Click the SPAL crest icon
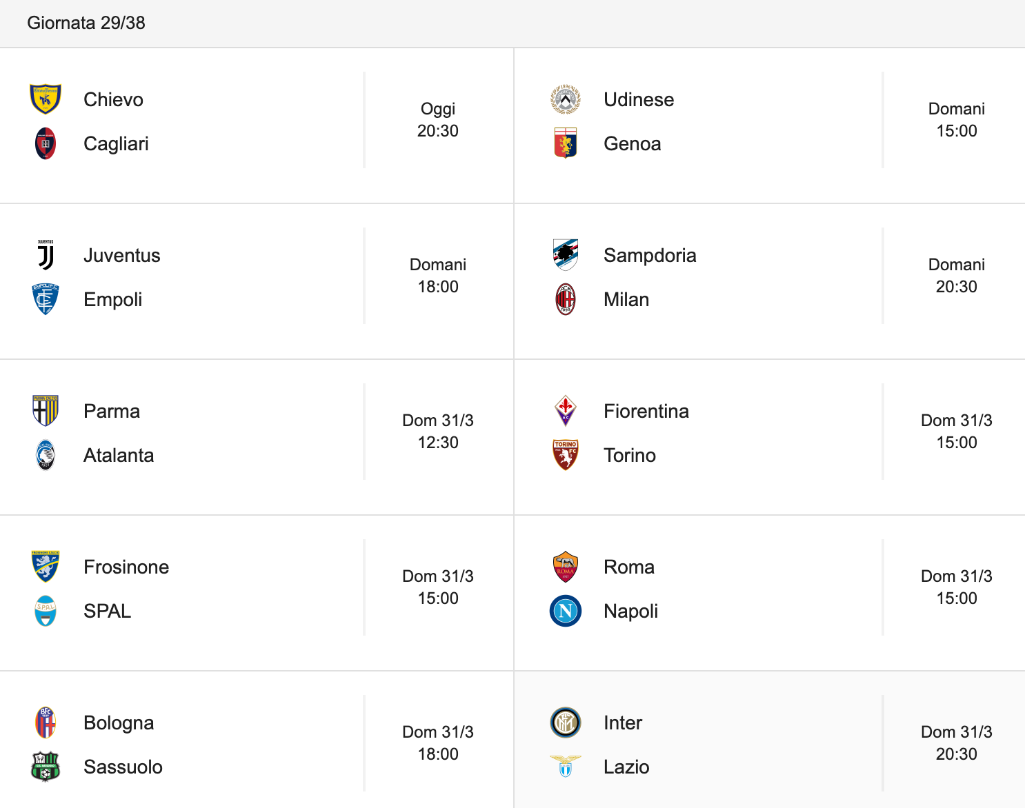Viewport: 1025px width, 808px height. coord(46,611)
